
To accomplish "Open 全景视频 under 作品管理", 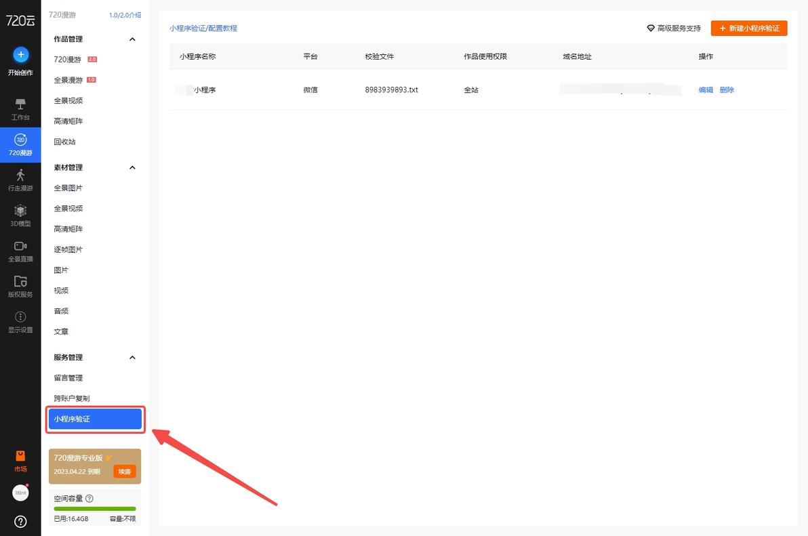I will pos(68,100).
